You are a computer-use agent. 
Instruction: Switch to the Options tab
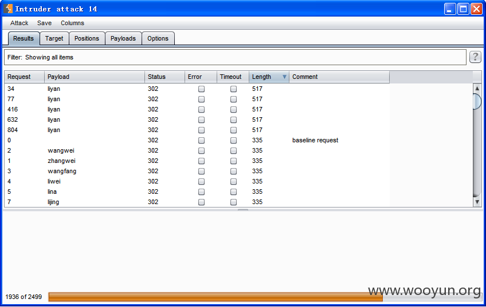(x=158, y=38)
